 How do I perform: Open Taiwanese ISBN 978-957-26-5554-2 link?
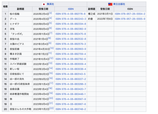pos(130,14)
